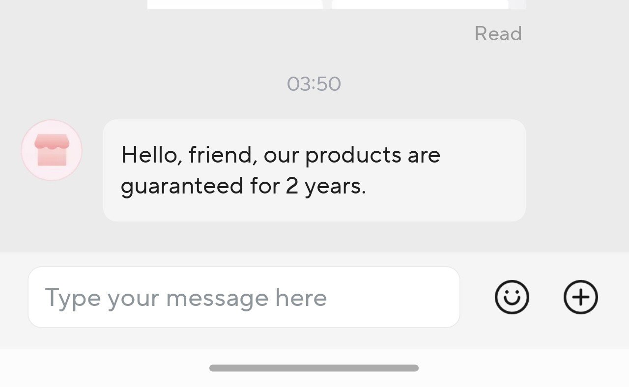
Task: Open the right image thumbnail above
Action: [x=420, y=4]
